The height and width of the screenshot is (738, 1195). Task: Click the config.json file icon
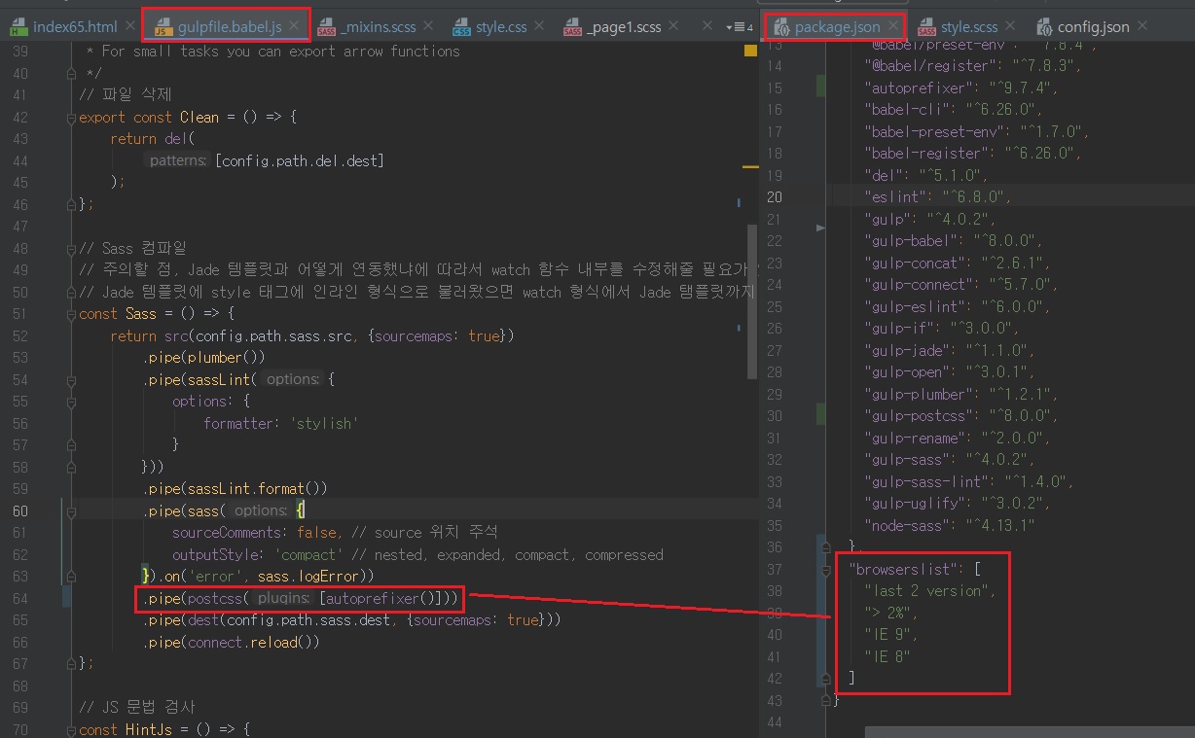click(x=1044, y=27)
